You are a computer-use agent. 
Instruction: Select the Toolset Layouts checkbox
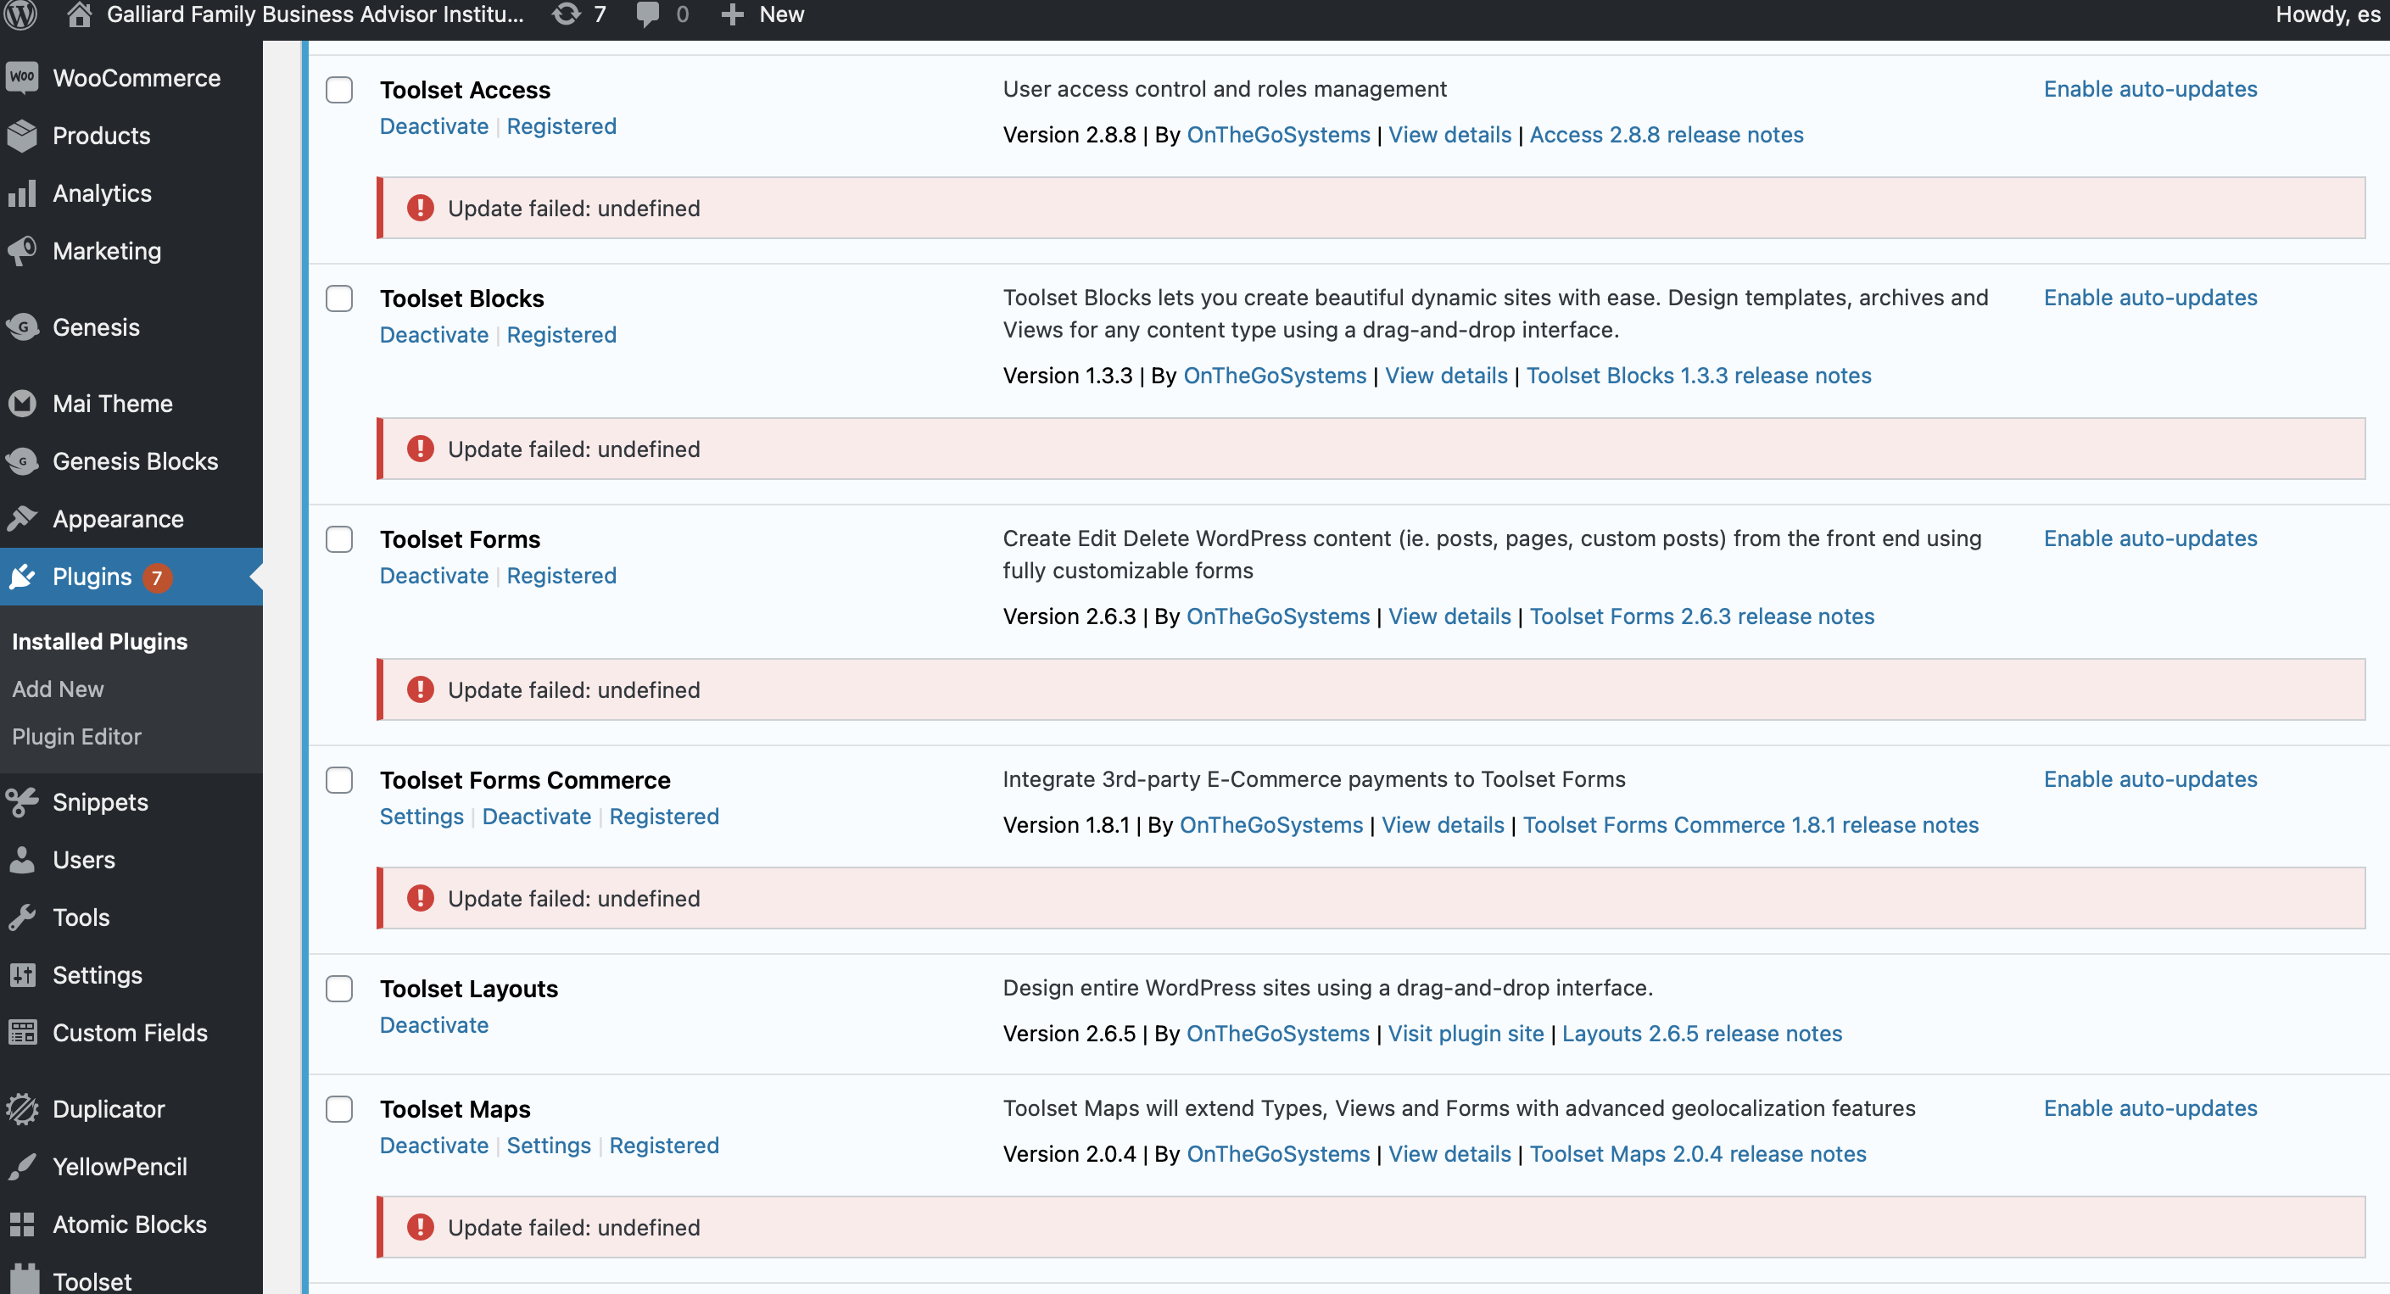(338, 989)
